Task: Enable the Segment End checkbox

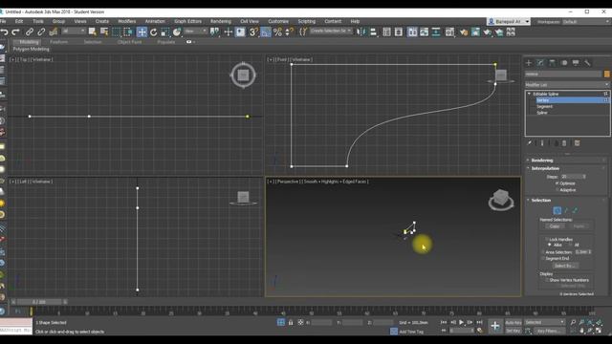Action: tap(543, 259)
